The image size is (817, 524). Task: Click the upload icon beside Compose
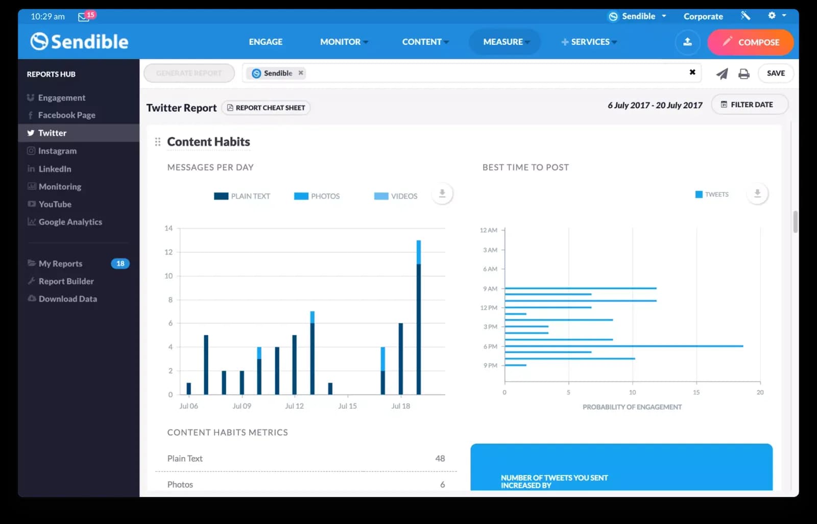coord(687,42)
